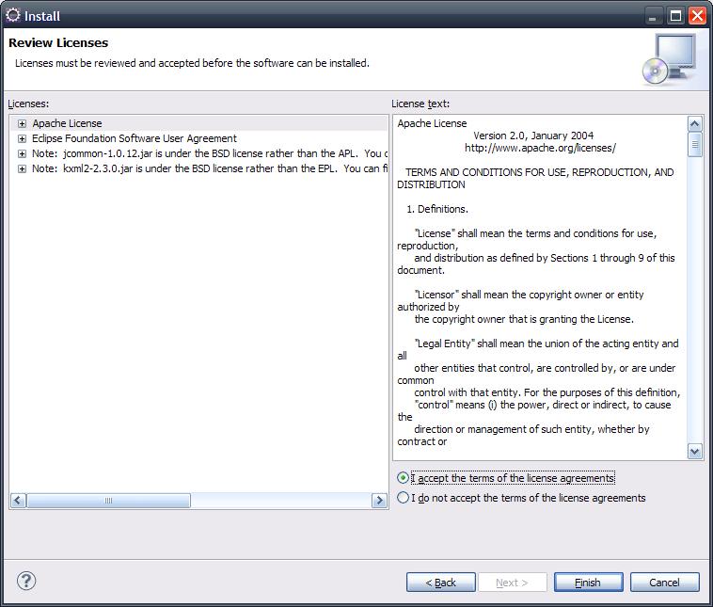Expand Eclipse Foundation Software User Agreement node

click(x=22, y=138)
